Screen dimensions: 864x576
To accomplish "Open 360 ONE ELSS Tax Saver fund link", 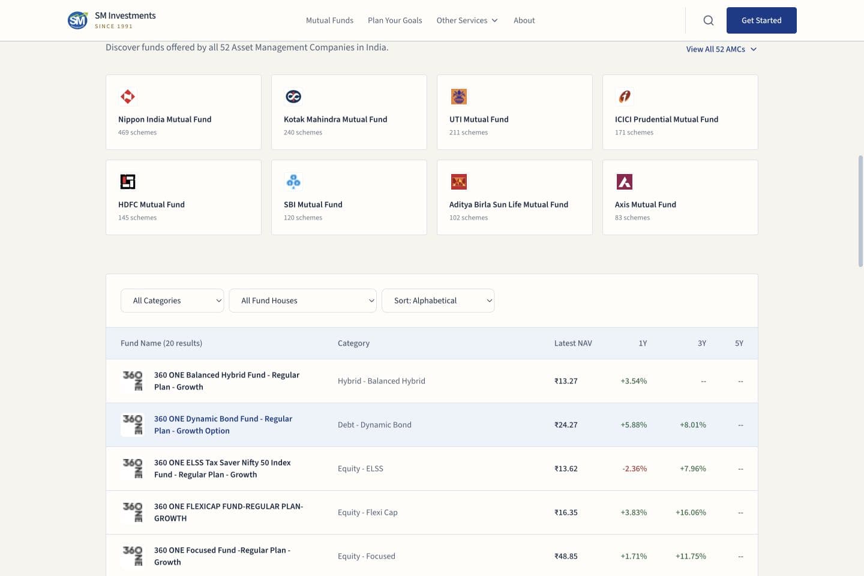I will point(223,469).
